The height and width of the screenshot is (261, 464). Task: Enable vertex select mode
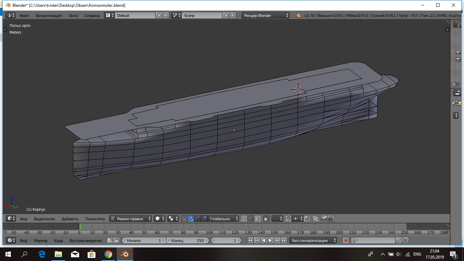244,219
